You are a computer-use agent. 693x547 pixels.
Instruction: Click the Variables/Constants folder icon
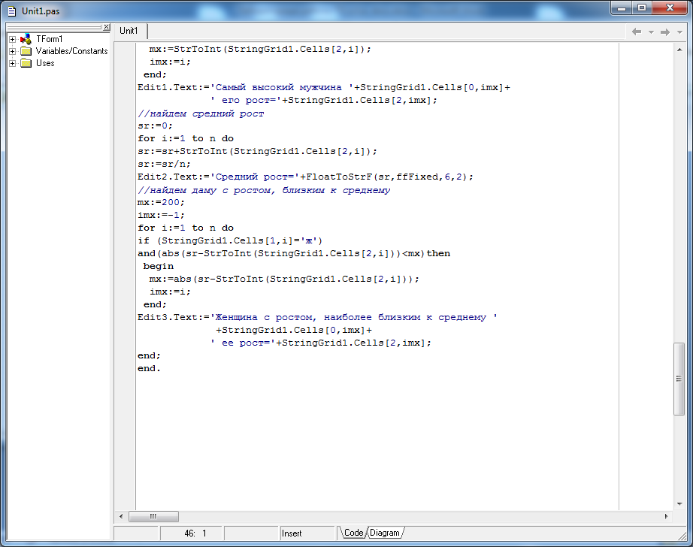pyautogui.click(x=26, y=51)
